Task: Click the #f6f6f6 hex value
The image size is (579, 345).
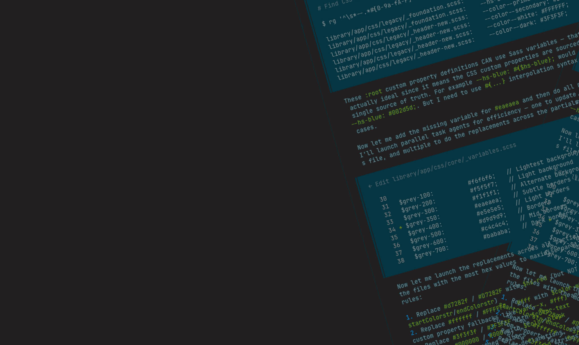Action: [481, 179]
